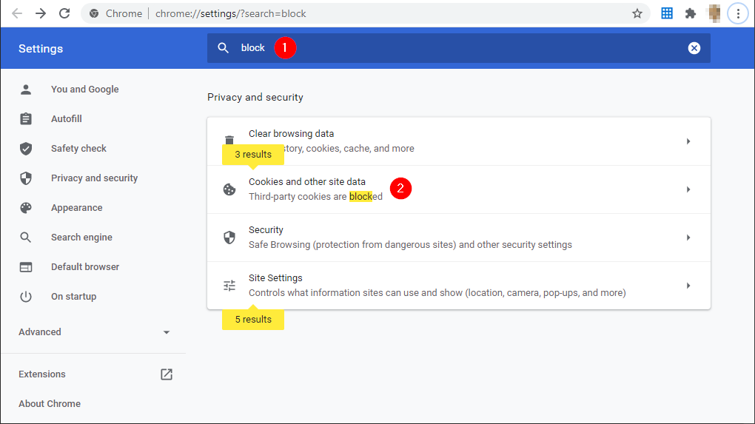
Task: Click the address bar URL
Action: tap(231, 13)
